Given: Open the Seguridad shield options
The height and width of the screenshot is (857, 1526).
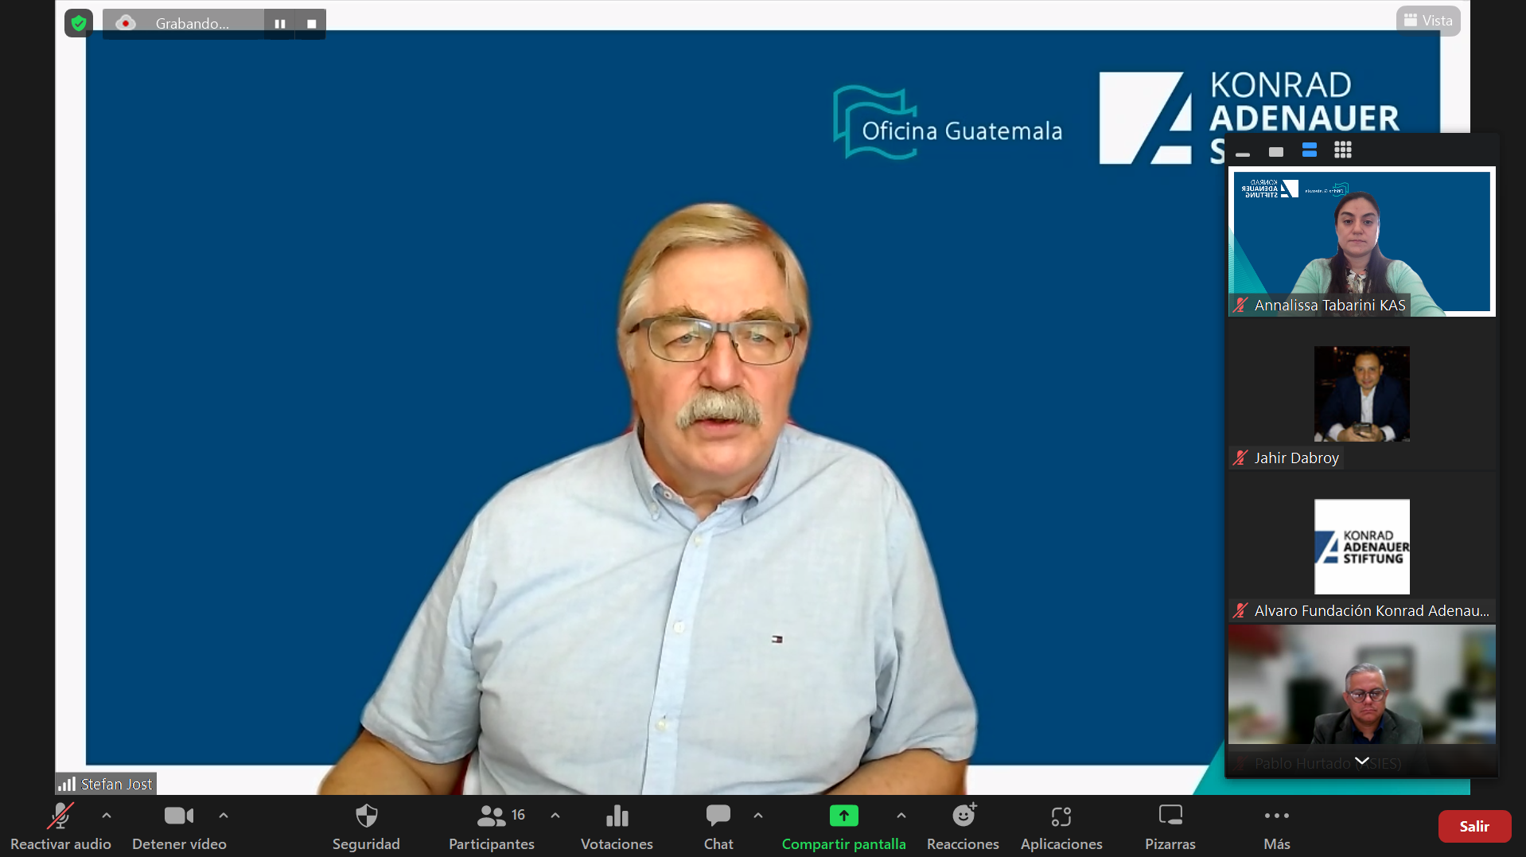Looking at the screenshot, I should [366, 826].
